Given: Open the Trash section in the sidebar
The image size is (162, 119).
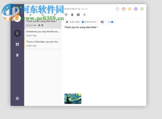Looking at the screenshot, I should pyautogui.click(x=17, y=55).
